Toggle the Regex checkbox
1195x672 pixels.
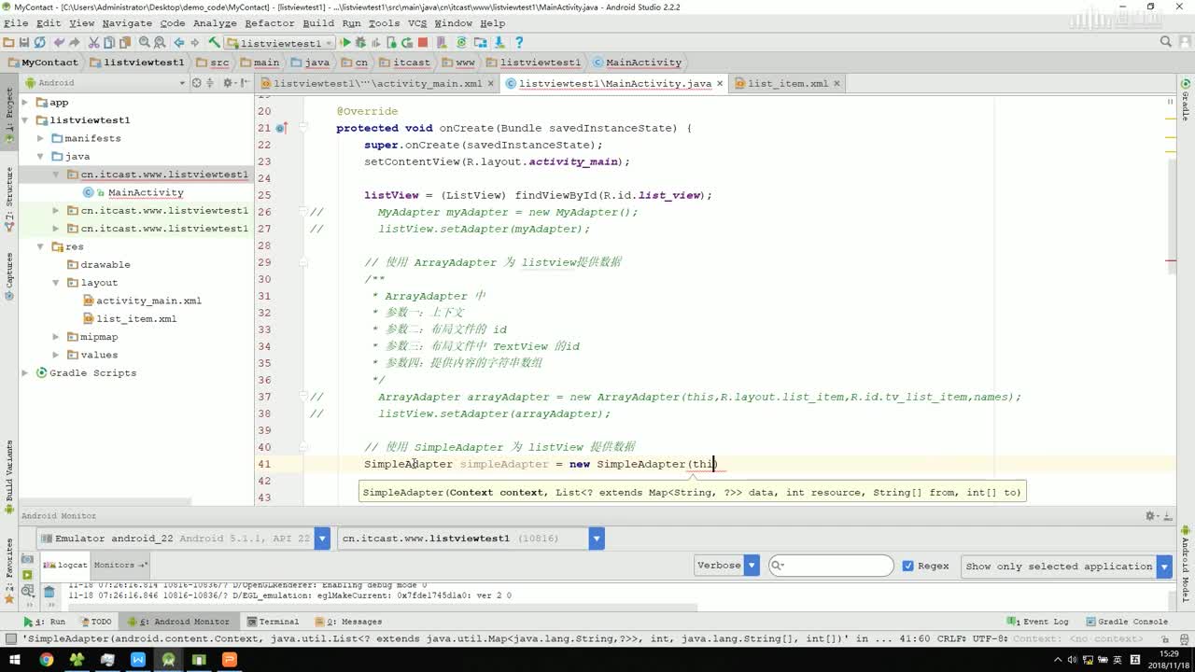pos(907,566)
